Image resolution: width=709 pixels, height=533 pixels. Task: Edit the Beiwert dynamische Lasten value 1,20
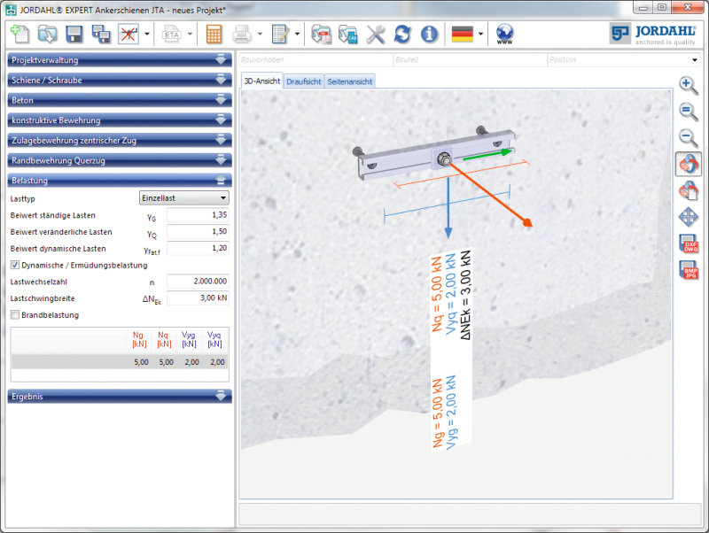[x=198, y=248]
